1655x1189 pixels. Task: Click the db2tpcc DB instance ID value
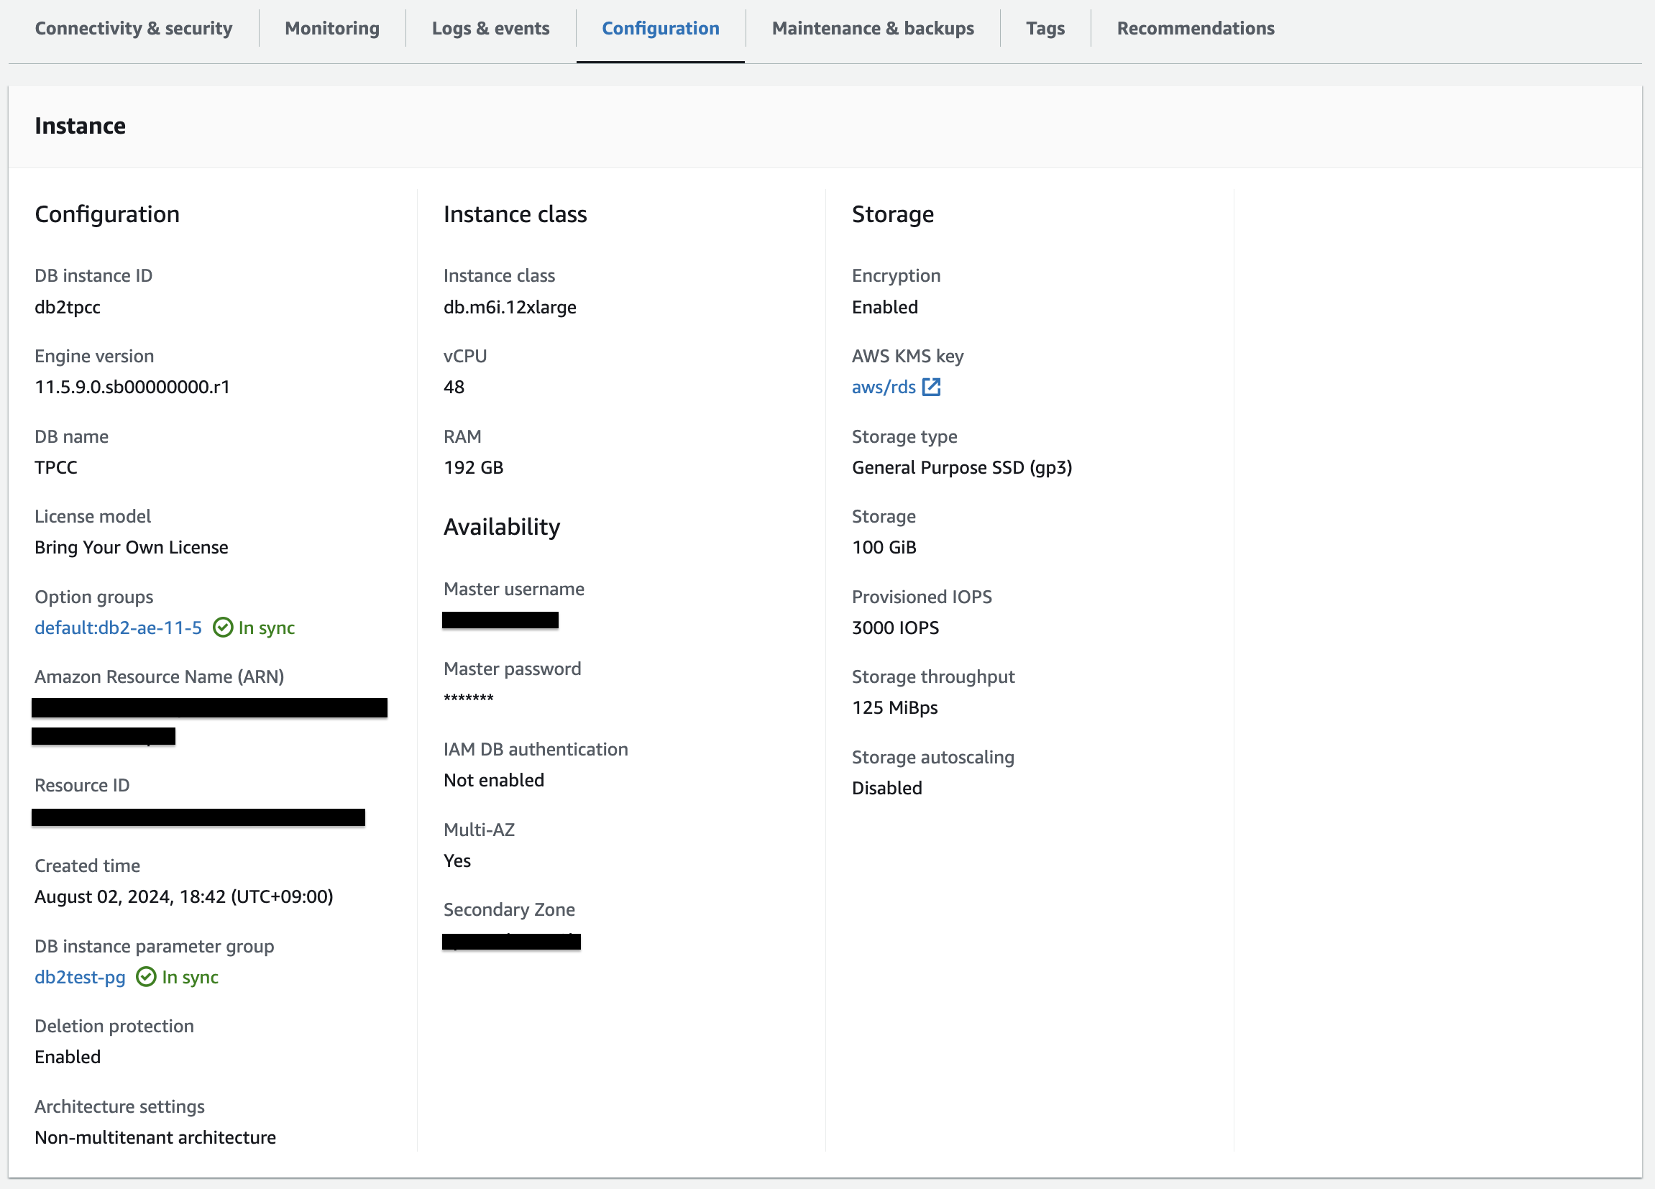67,307
